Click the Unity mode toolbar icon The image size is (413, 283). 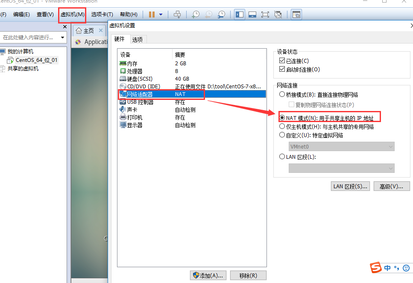tap(278, 15)
